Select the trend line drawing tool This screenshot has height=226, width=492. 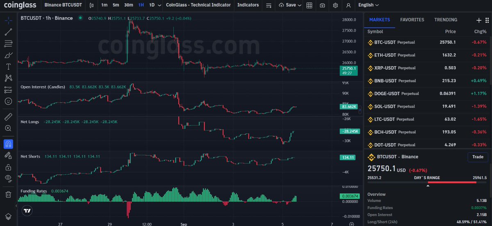point(8,32)
